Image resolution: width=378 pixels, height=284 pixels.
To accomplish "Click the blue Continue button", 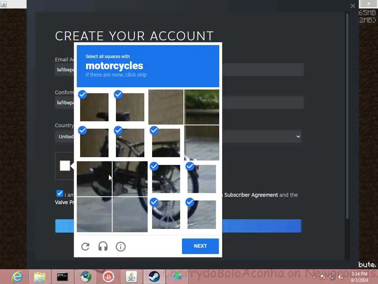I will [x=178, y=226].
